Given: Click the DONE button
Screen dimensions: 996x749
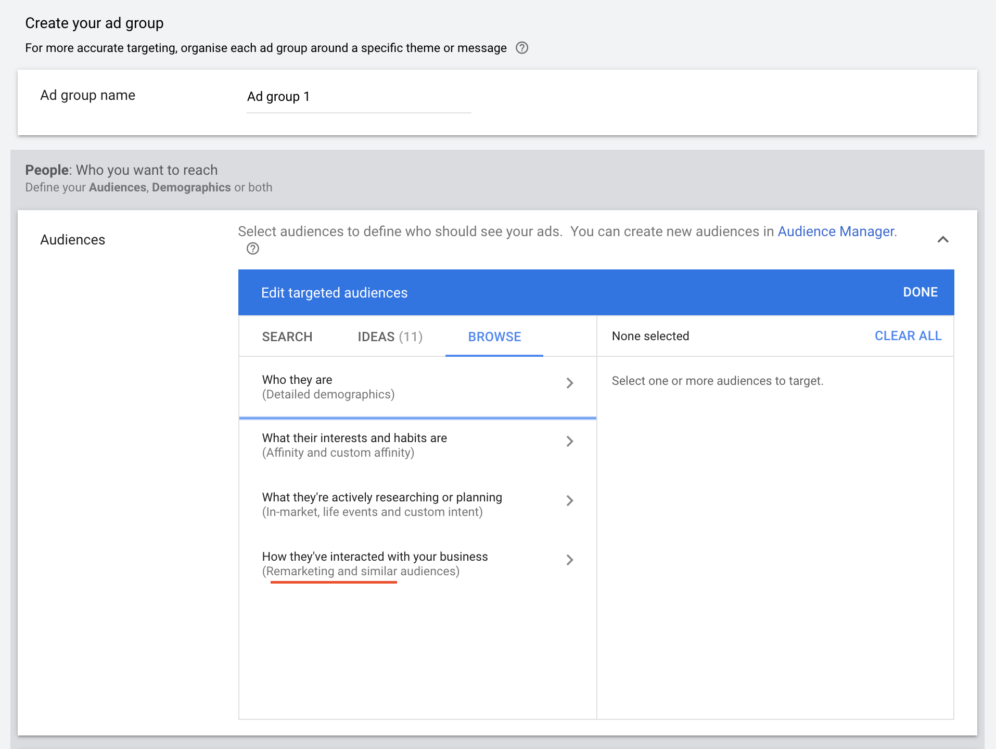Looking at the screenshot, I should 920,292.
